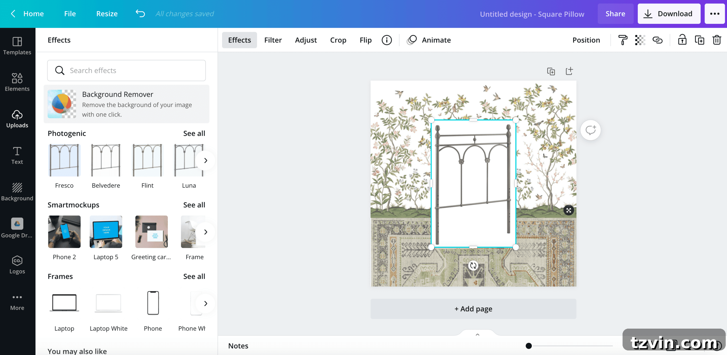Open the Google Drive sidebar panel
727x355 pixels.
coord(17,228)
